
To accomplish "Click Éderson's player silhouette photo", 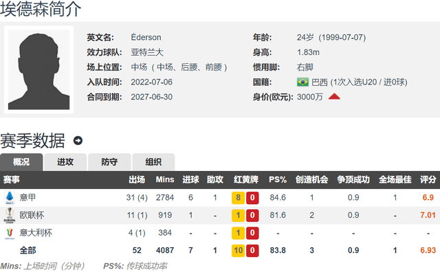I will pos(38,69).
